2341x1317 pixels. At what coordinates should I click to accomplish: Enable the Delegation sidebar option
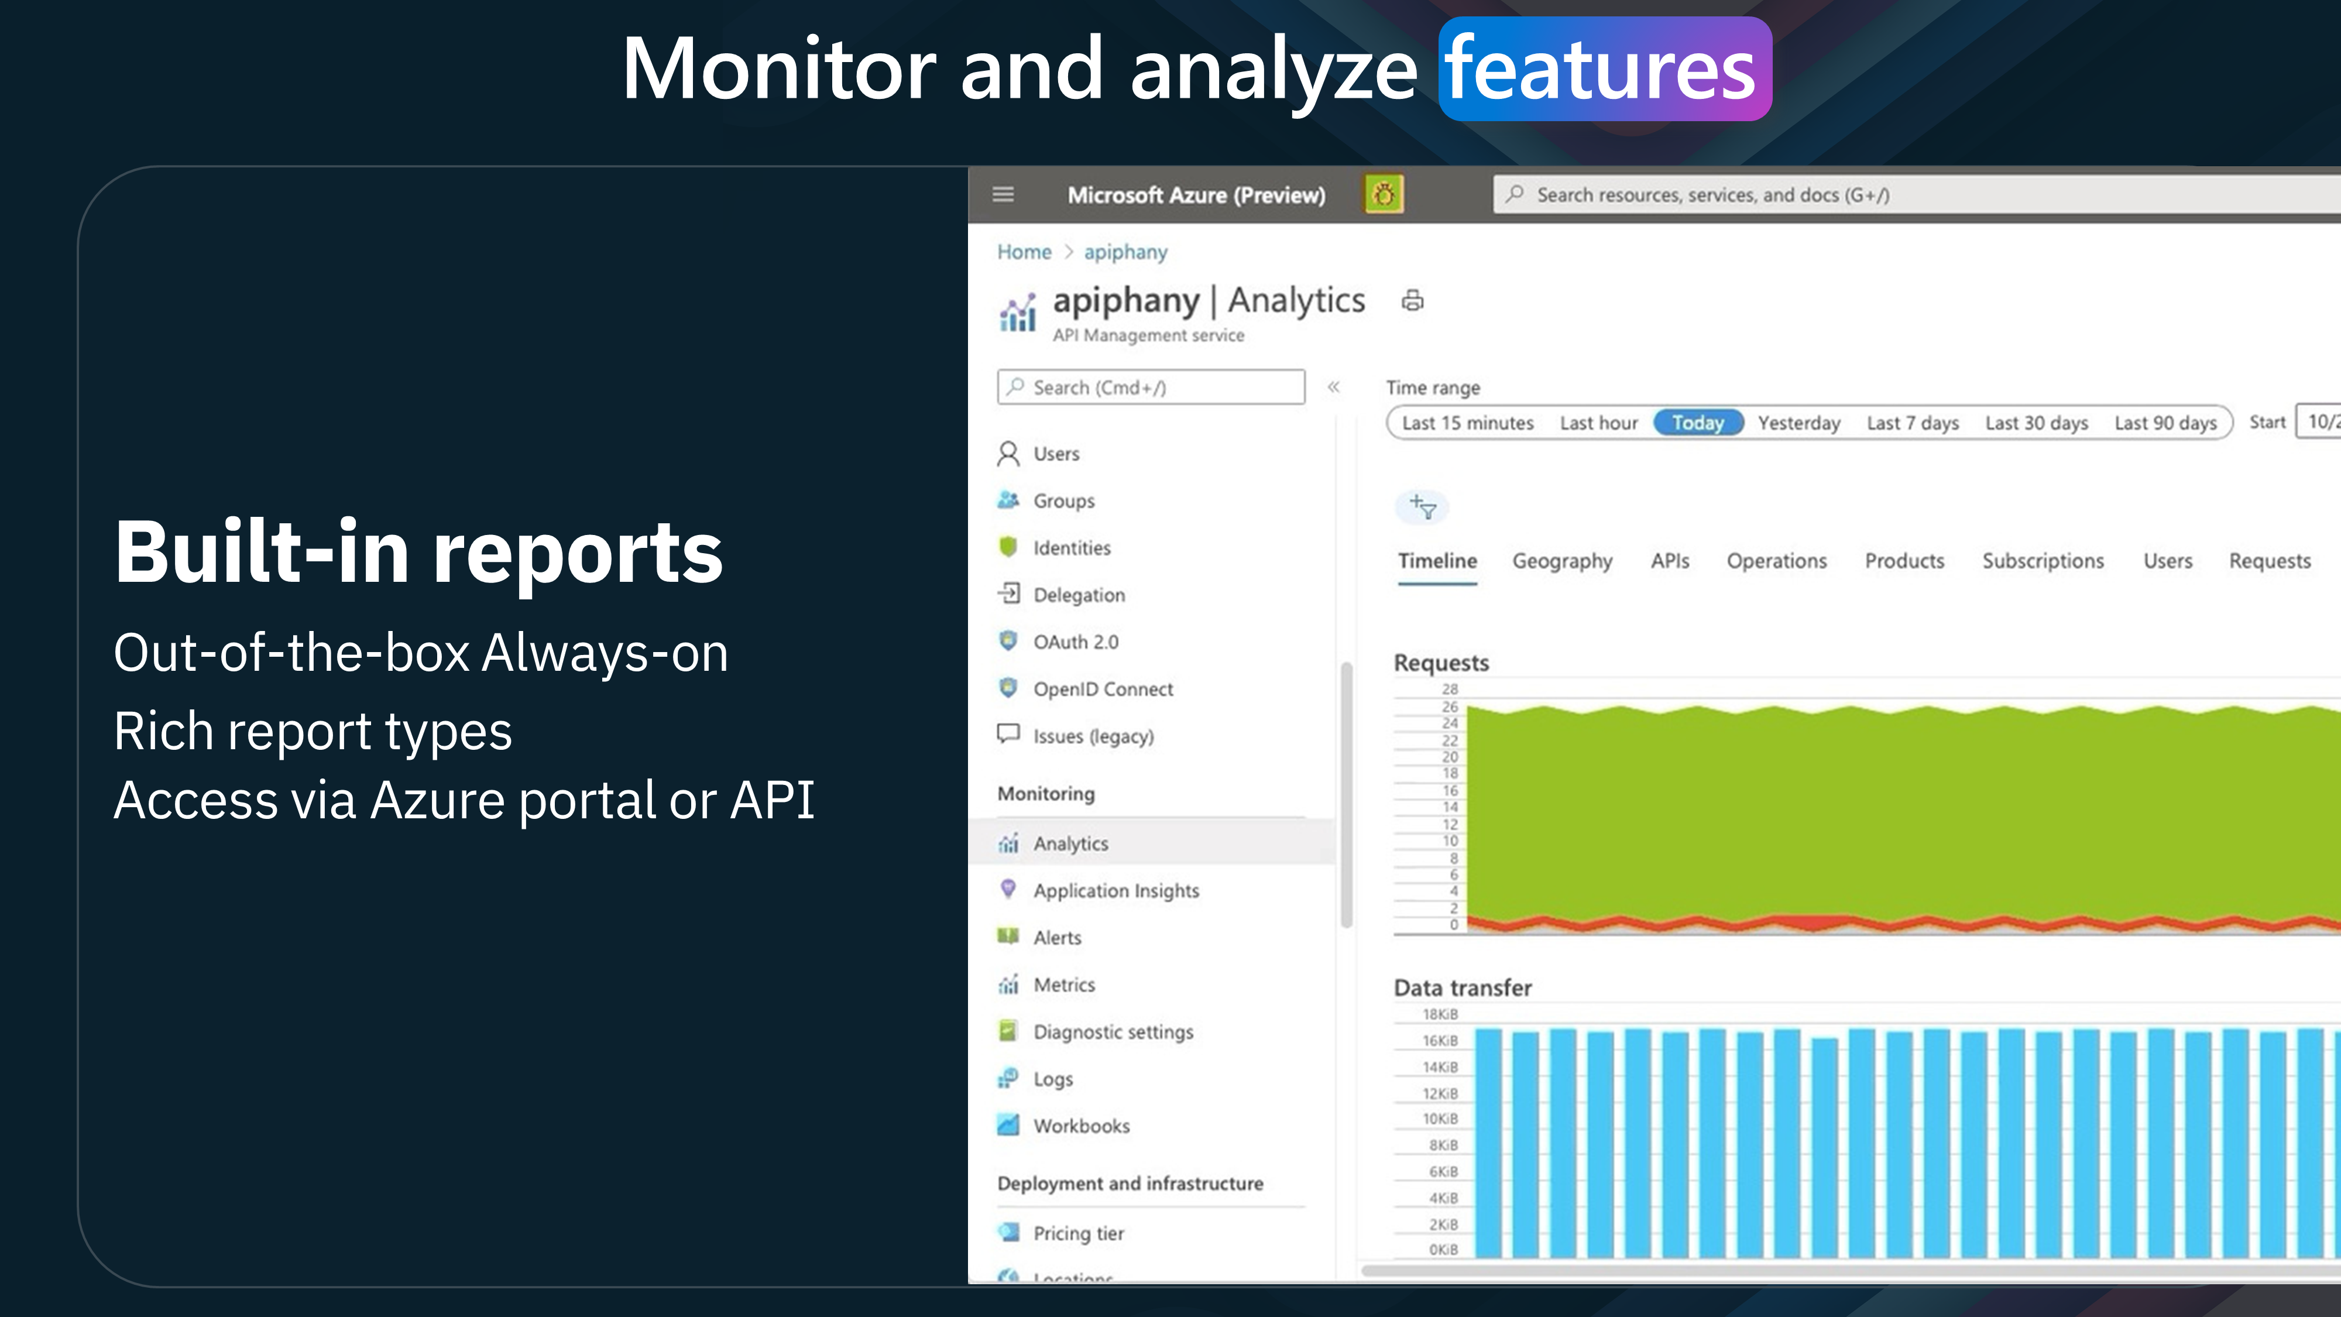1079,595
